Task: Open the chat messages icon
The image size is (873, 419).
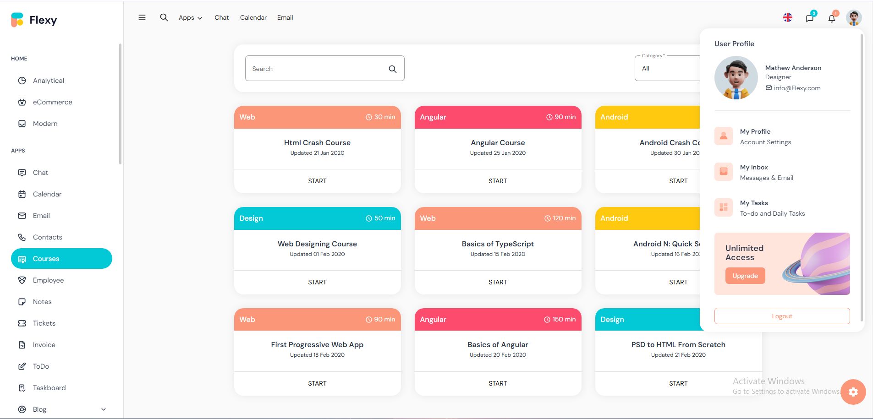Action: [810, 18]
